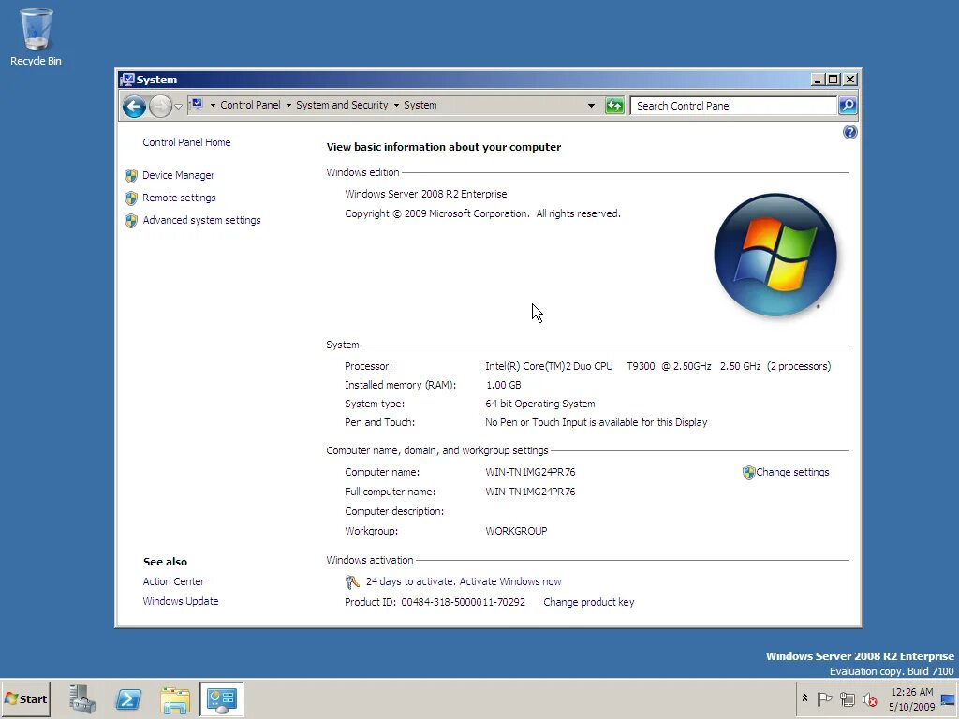This screenshot has width=959, height=719.
Task: Click the muted volume tray icon
Action: coord(869,698)
